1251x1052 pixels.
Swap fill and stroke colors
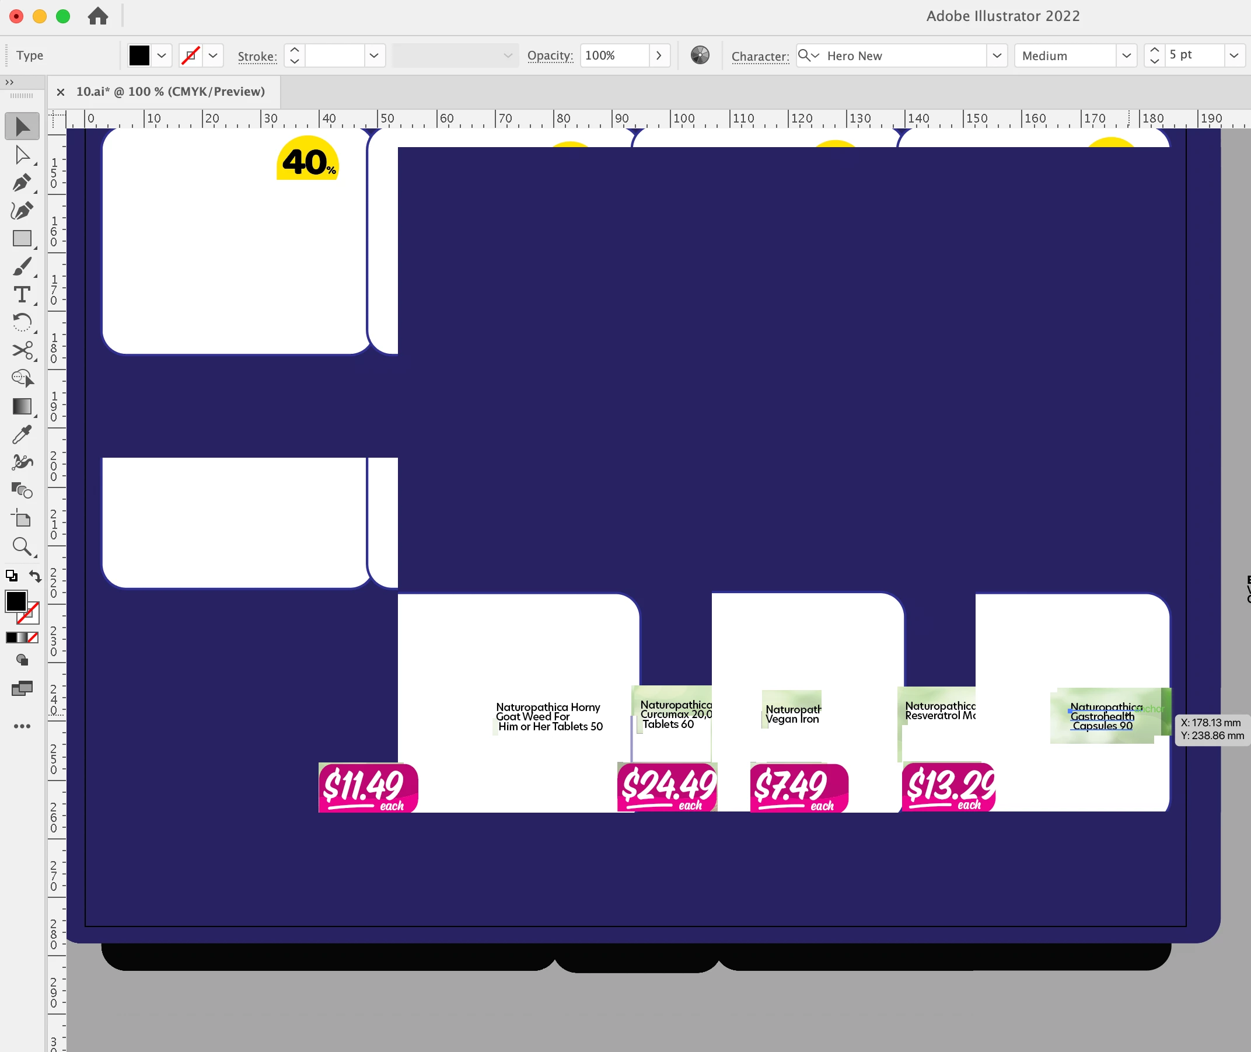[x=35, y=576]
